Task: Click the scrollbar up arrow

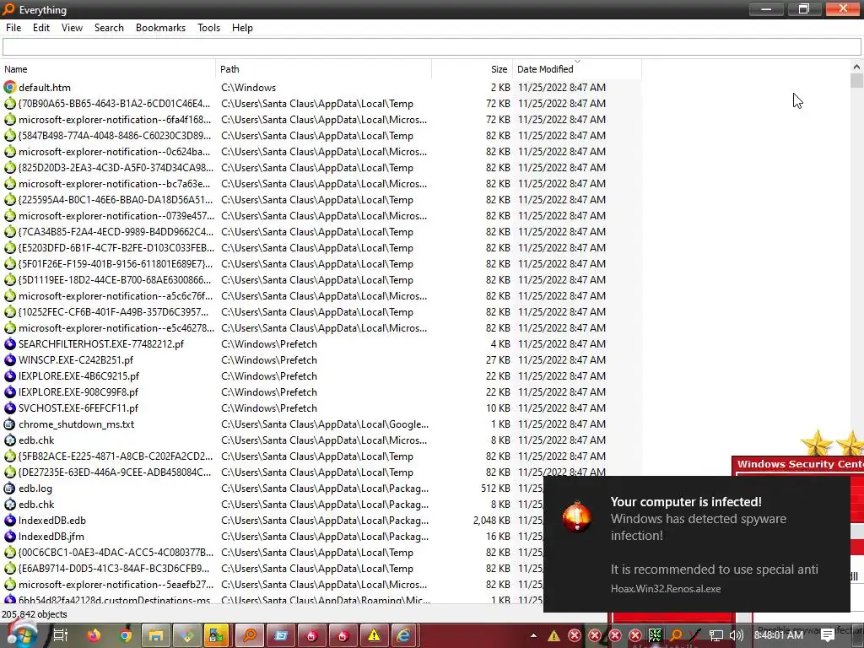Action: click(856, 67)
